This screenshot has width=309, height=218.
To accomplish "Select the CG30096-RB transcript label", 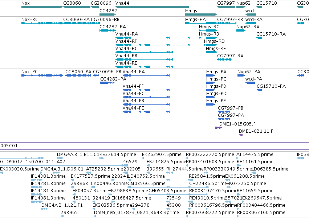I will (x=105, y=20).
